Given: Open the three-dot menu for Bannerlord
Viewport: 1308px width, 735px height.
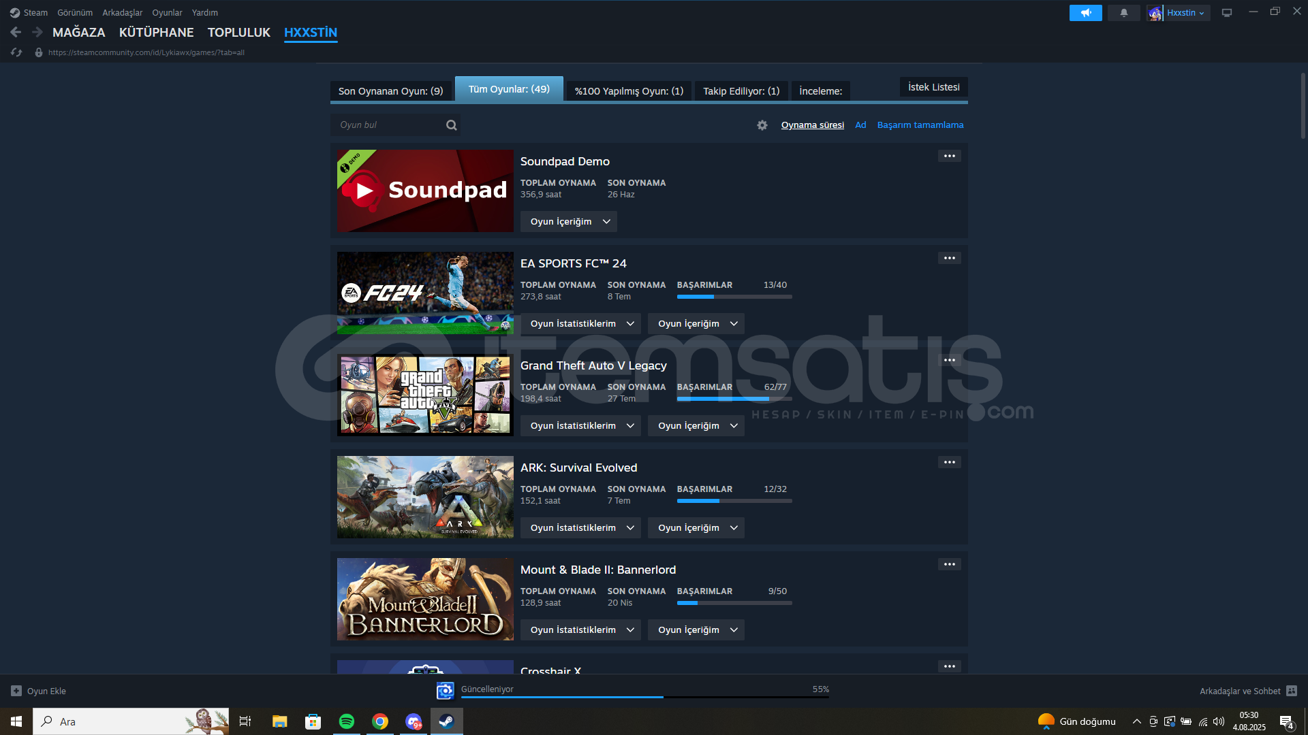Looking at the screenshot, I should click(x=949, y=564).
